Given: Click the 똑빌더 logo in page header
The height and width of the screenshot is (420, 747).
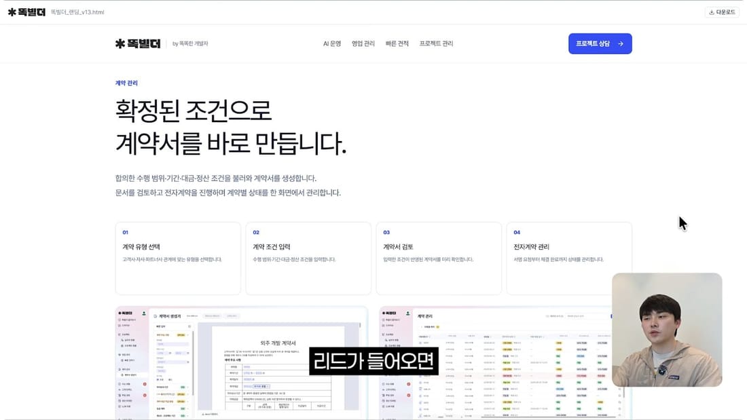Looking at the screenshot, I should pyautogui.click(x=138, y=43).
